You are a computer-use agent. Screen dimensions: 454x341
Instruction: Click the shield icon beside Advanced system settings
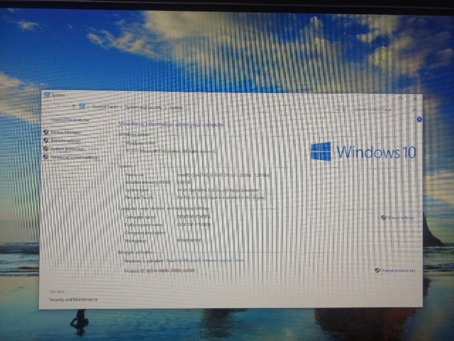click(45, 157)
